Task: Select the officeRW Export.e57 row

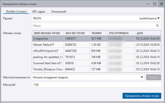Action: [48, 51]
